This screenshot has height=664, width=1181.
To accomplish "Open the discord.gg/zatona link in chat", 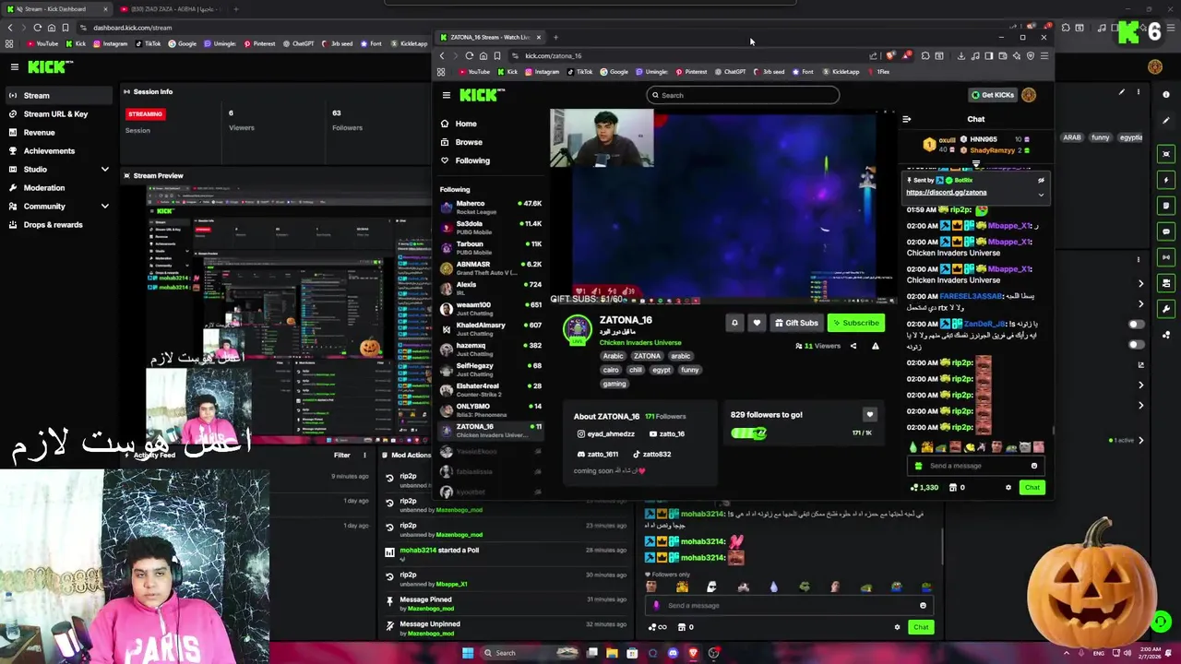I will (946, 193).
